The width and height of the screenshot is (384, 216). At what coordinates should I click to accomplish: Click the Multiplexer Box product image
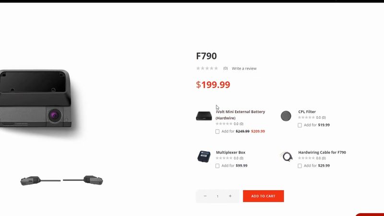[x=204, y=156]
